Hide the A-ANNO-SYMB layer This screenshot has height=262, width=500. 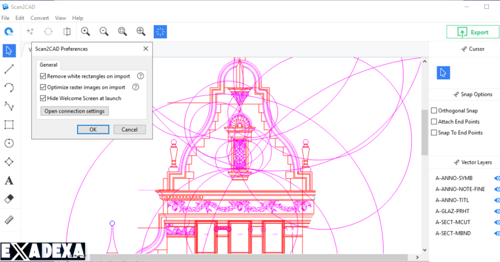click(497, 178)
